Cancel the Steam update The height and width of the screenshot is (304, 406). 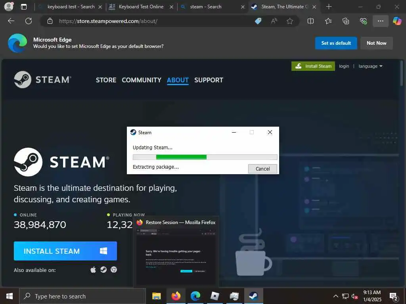[x=262, y=169]
